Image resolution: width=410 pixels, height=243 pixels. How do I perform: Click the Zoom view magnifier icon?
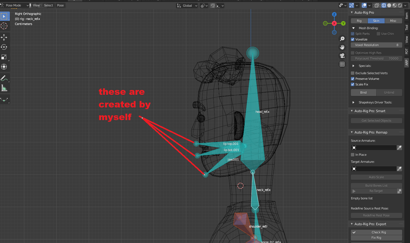342,39
